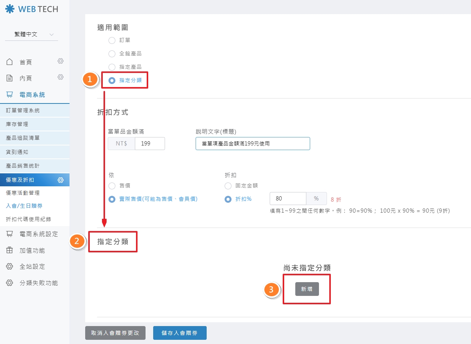Viewport: 471px width, 344px height.
Task: Choose 固定金額 discount radio button
Action: (x=228, y=186)
